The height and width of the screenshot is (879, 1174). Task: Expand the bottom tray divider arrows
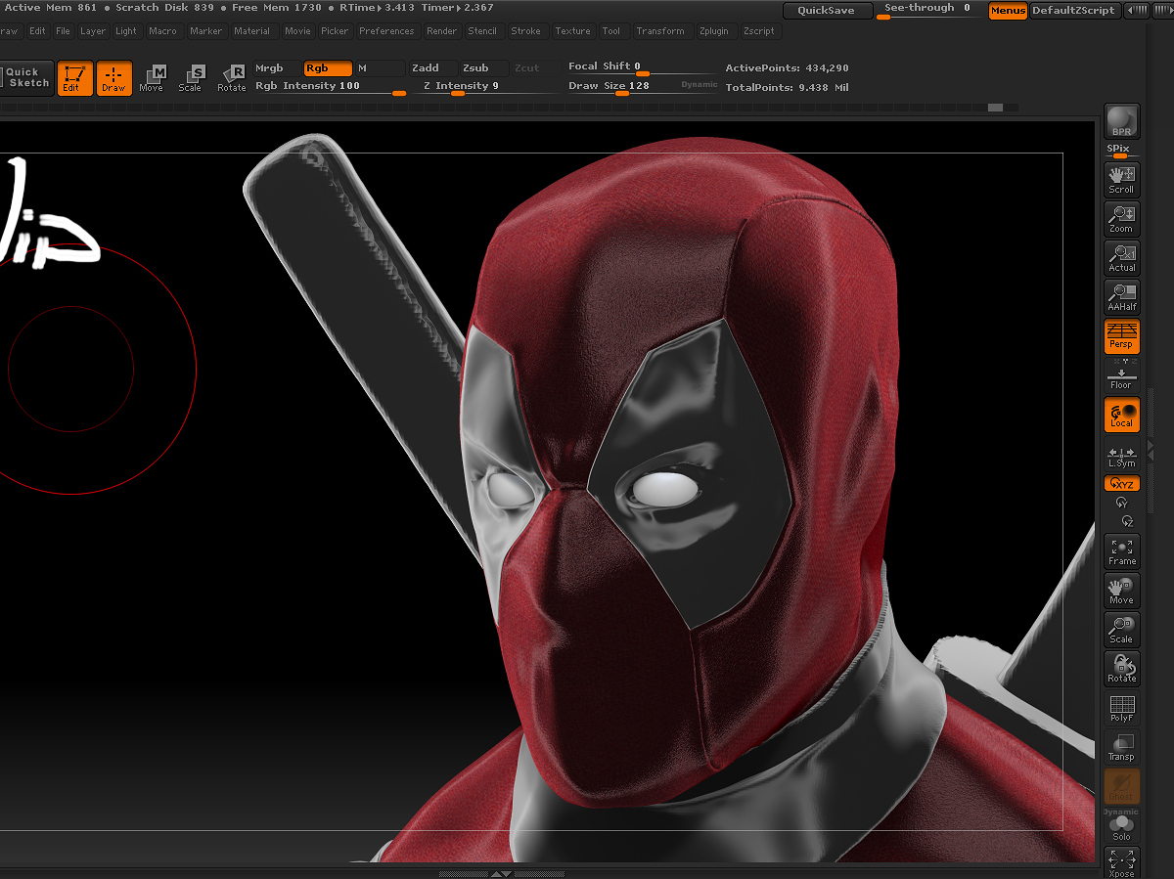[x=500, y=873]
